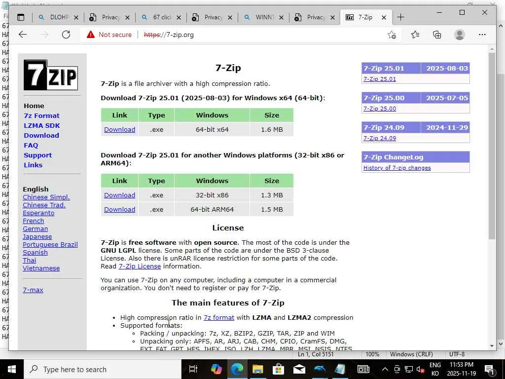Open the 7-max link
This screenshot has height=379, width=505.
point(33,290)
